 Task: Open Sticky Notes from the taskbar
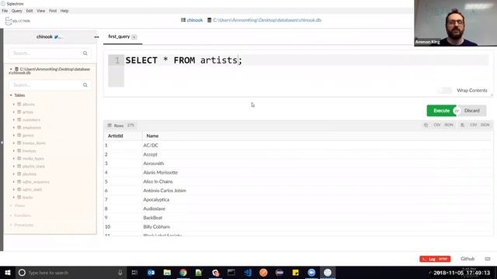(x=295, y=273)
